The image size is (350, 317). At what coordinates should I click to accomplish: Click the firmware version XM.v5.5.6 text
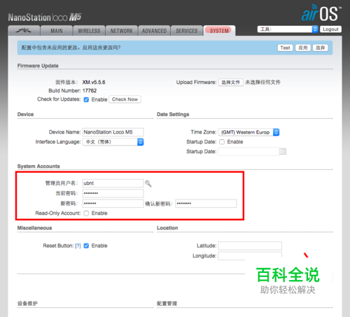(94, 82)
